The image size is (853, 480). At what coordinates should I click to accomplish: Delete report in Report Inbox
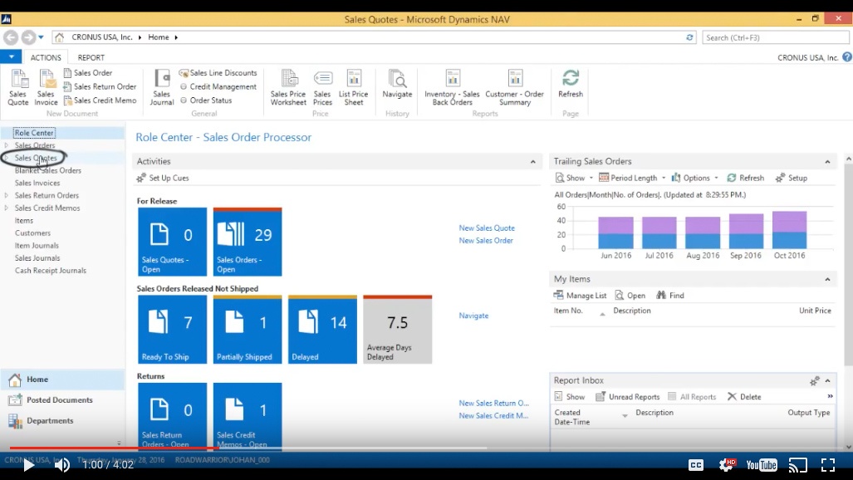tap(744, 397)
